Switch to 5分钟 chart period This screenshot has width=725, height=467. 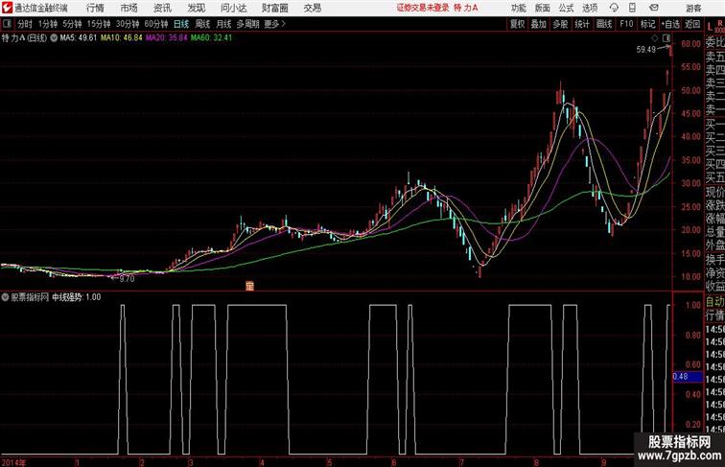click(72, 24)
